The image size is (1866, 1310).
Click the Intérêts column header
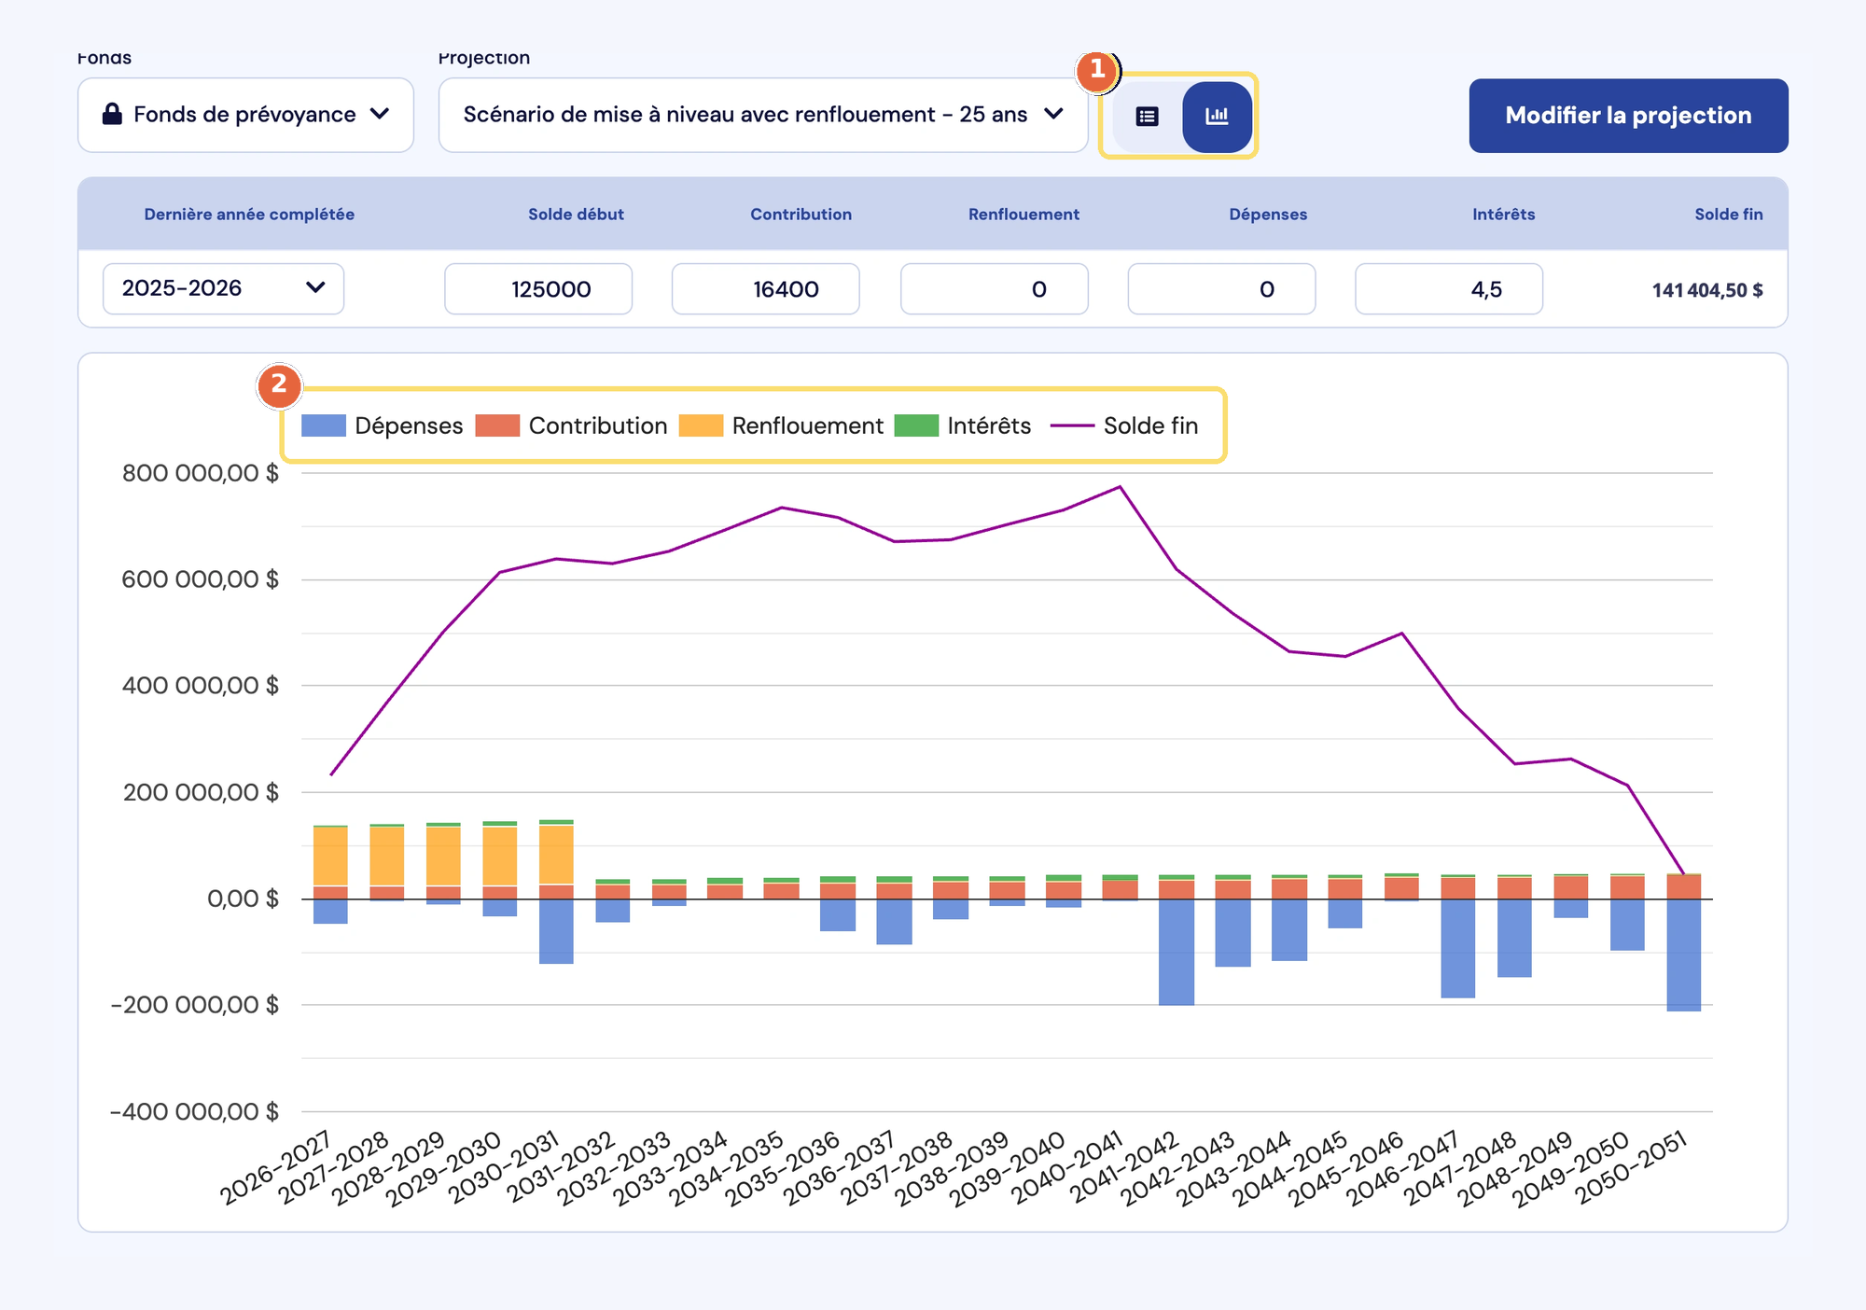1503,214
